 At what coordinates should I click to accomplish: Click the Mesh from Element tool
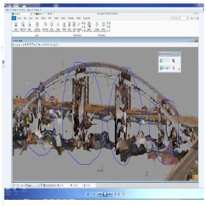pyautogui.click(x=16, y=27)
